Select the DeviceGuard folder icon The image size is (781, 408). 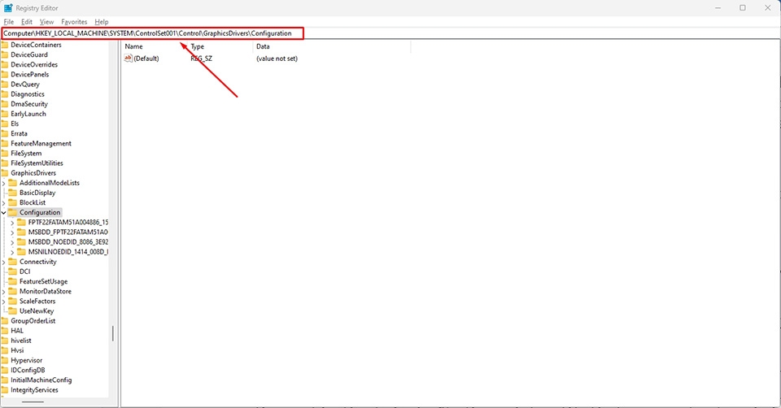pyautogui.click(x=5, y=54)
